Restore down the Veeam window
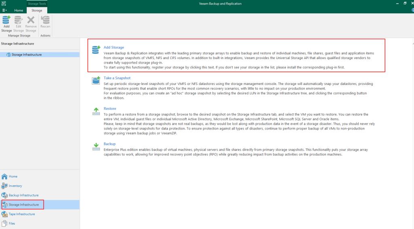 pyautogui.click(x=405, y=3)
